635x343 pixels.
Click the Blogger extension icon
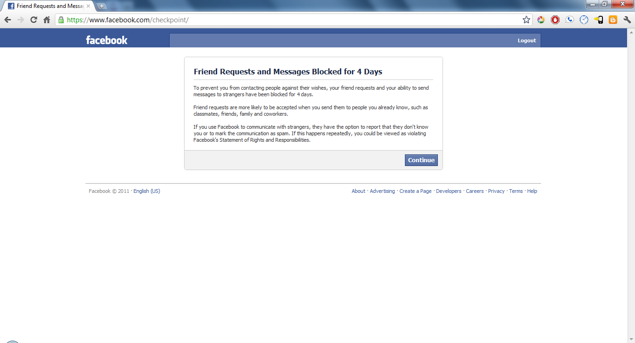tap(613, 20)
